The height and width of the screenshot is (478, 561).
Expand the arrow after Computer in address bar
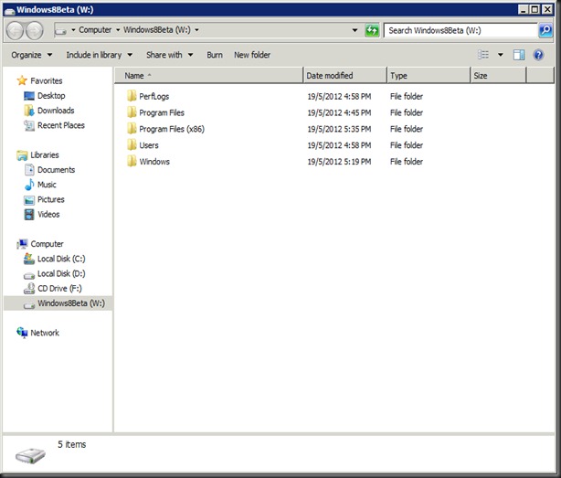point(118,30)
